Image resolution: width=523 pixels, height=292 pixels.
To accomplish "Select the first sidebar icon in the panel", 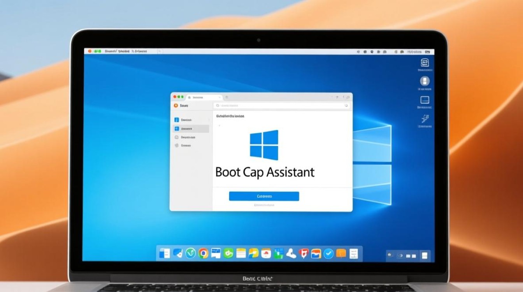I will pos(177,120).
